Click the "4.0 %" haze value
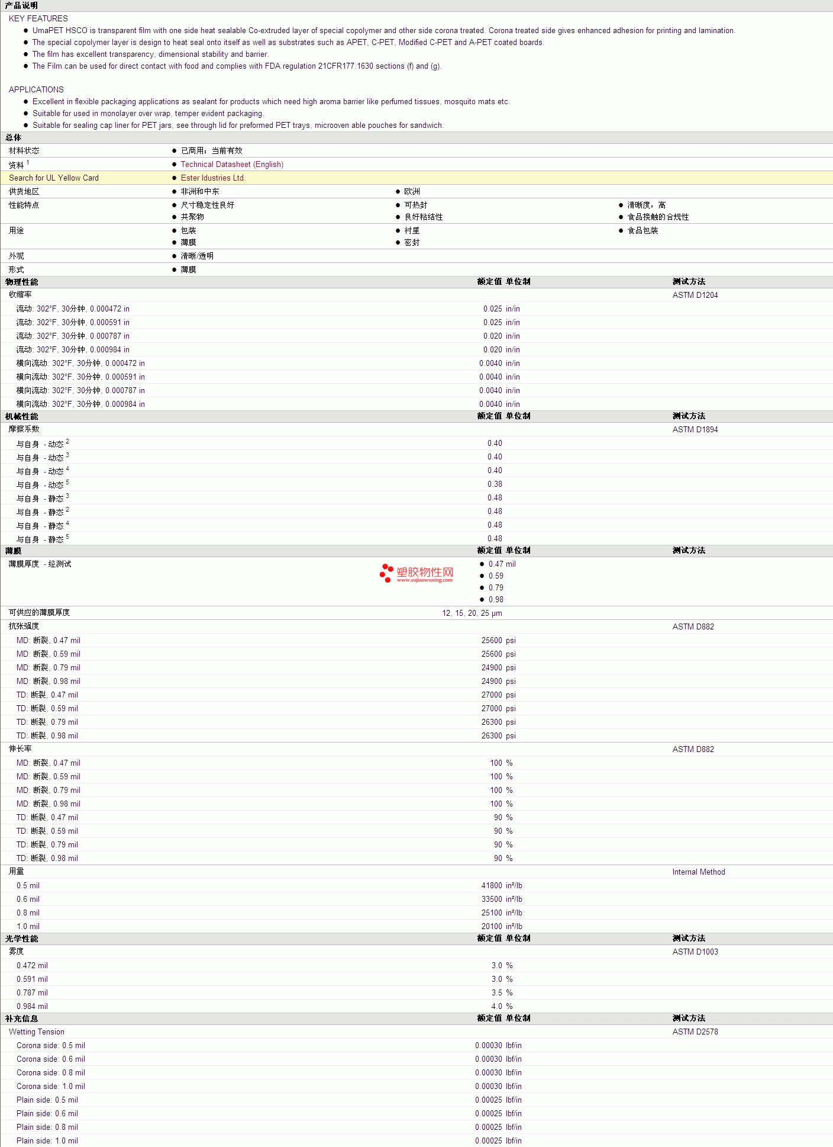833x1147 pixels. (x=502, y=1007)
